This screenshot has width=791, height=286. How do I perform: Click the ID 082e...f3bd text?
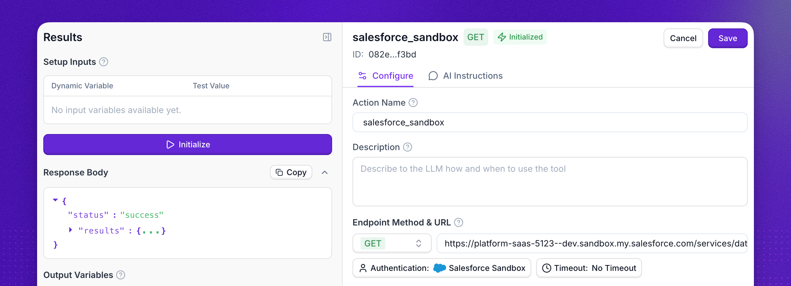[x=384, y=54]
